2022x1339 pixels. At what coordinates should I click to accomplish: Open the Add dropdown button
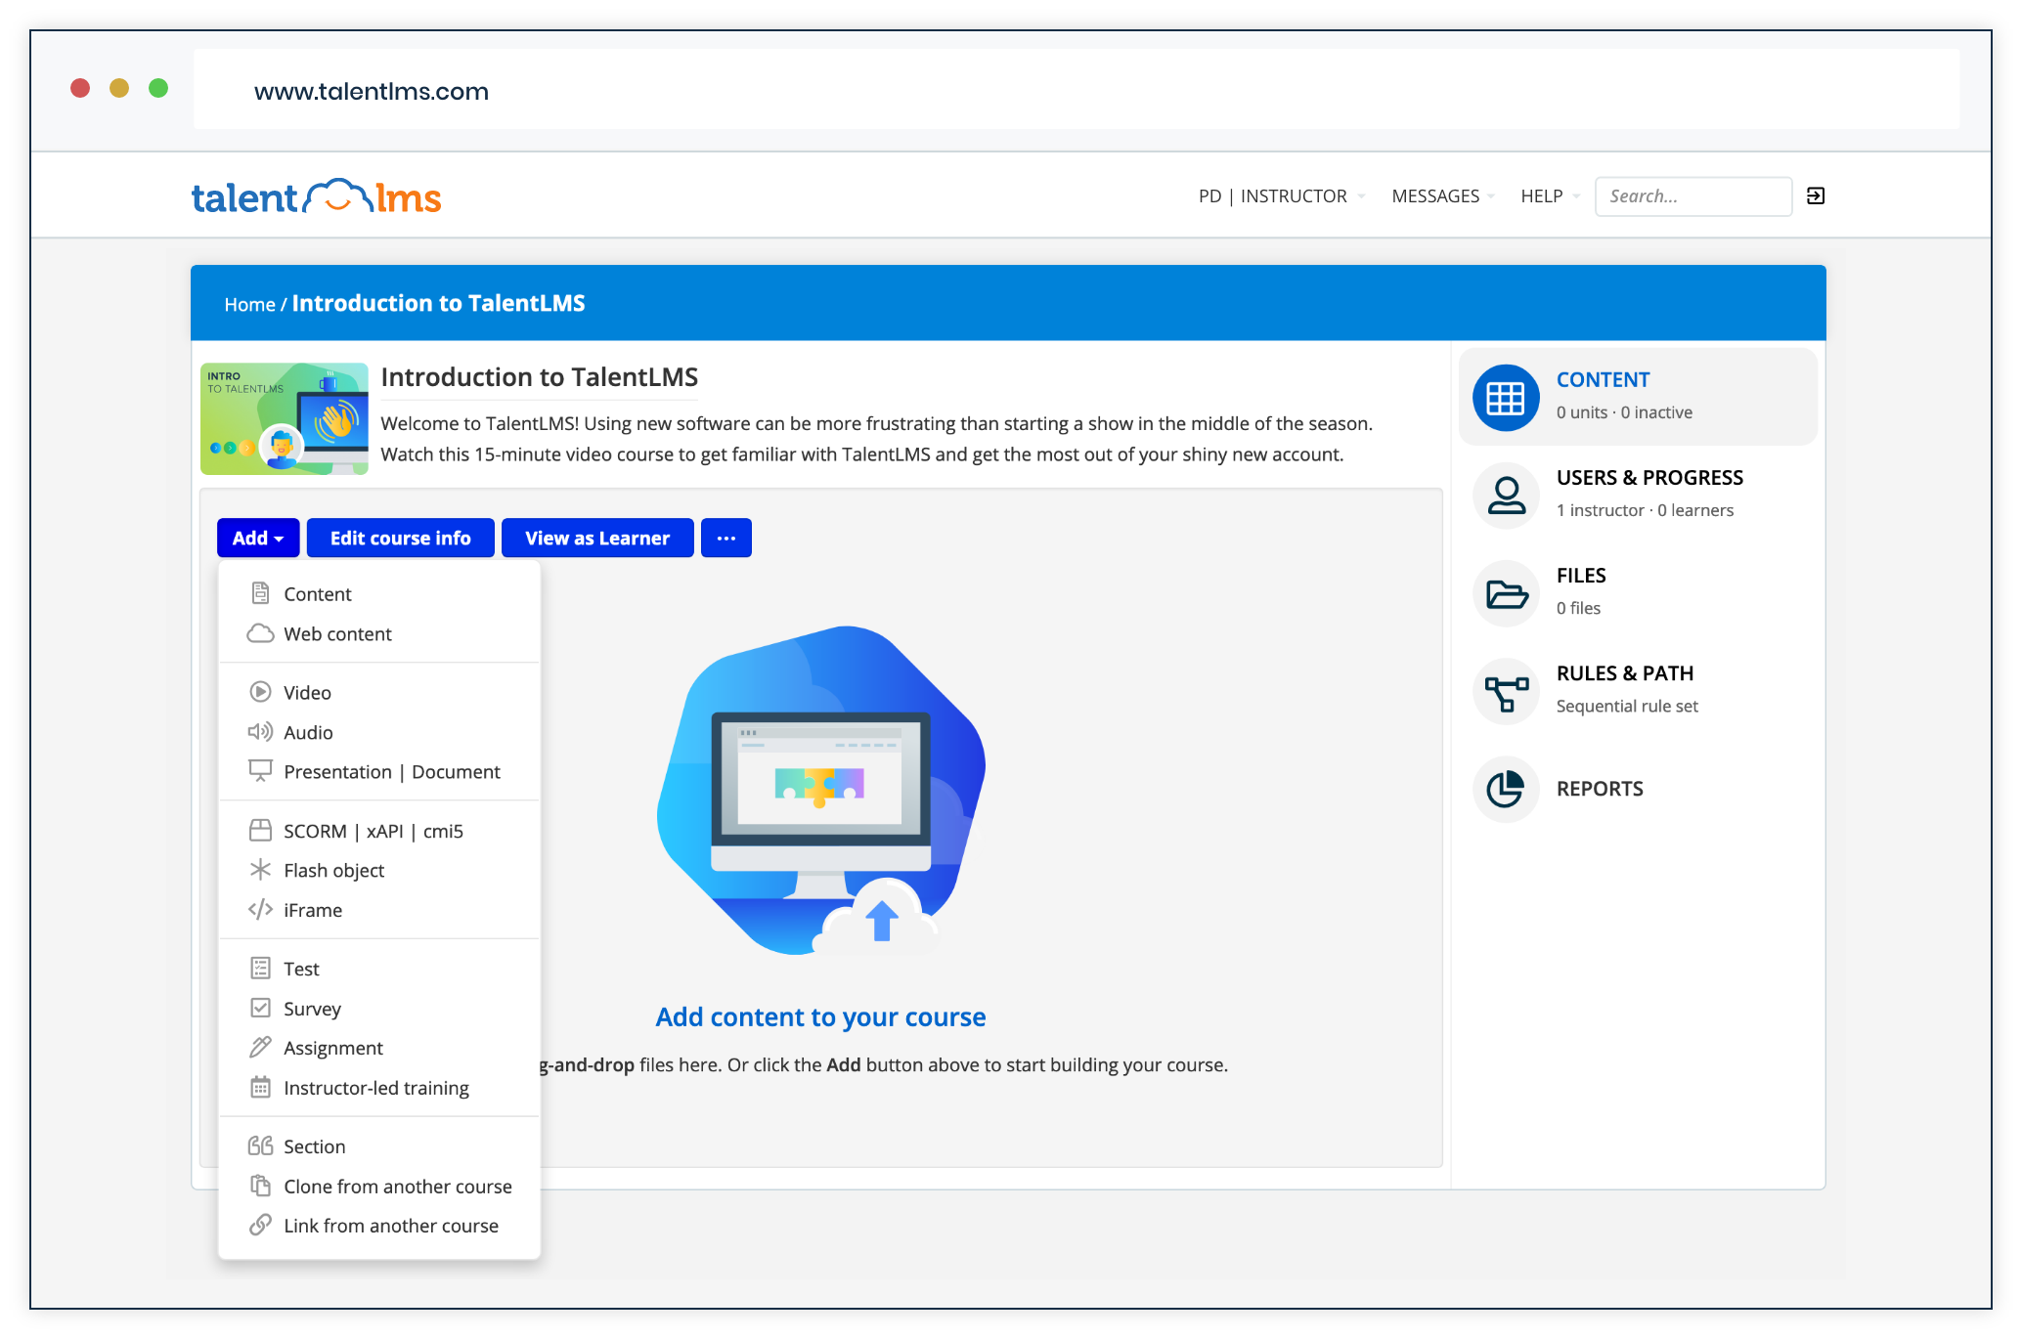(x=258, y=538)
